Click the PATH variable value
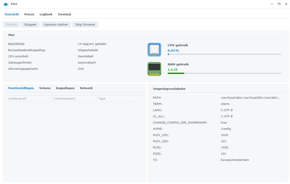This screenshot has height=184, width=290. point(250,98)
